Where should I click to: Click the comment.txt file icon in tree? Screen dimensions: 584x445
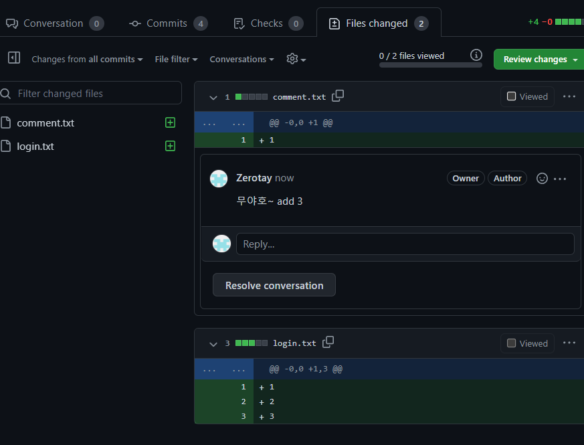[5, 122]
